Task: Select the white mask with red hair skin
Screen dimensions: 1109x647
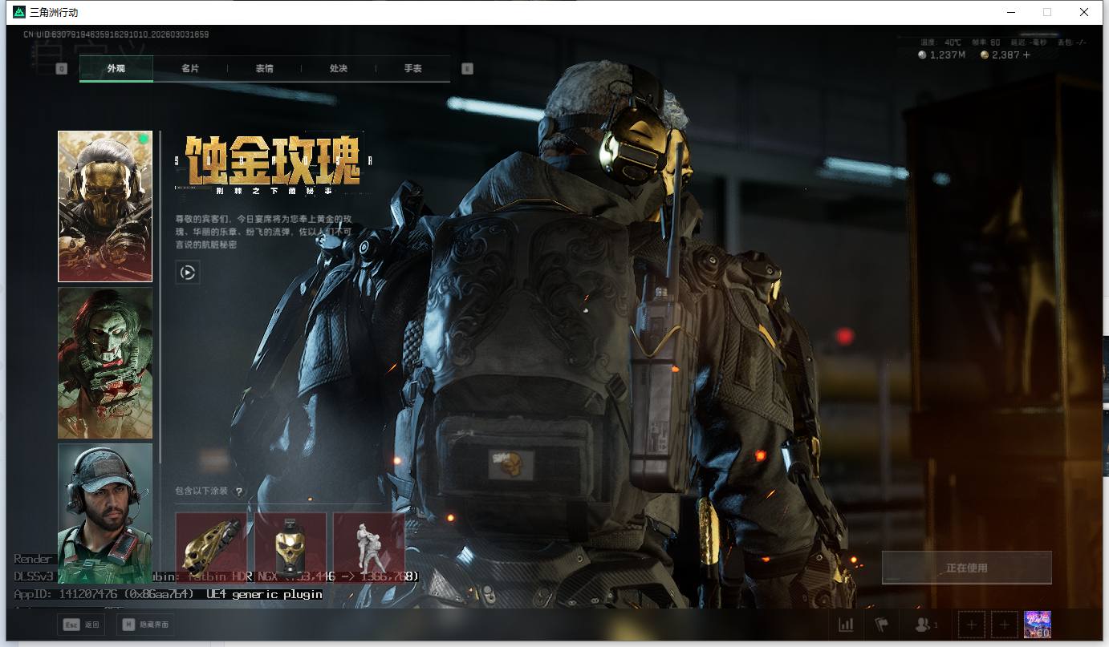Action: [105, 363]
